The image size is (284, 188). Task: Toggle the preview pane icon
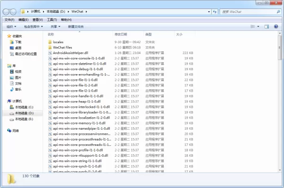pos(266,27)
